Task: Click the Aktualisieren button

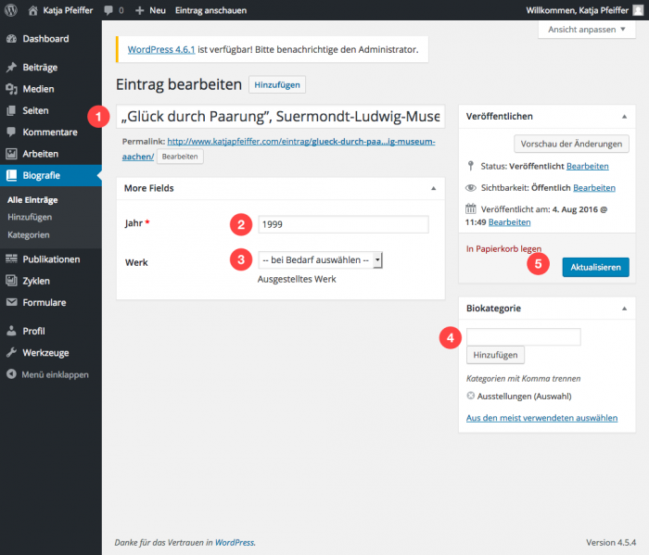Action: [x=595, y=267]
